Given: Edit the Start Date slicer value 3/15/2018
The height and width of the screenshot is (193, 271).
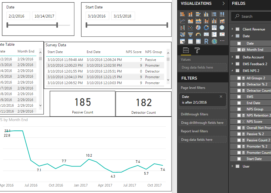Looking at the screenshot, I should point(123,16).
